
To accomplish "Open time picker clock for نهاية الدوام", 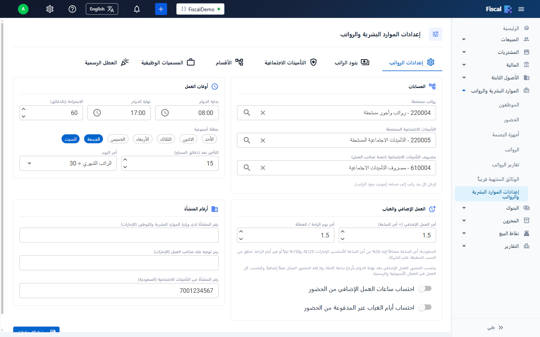I will point(97,113).
